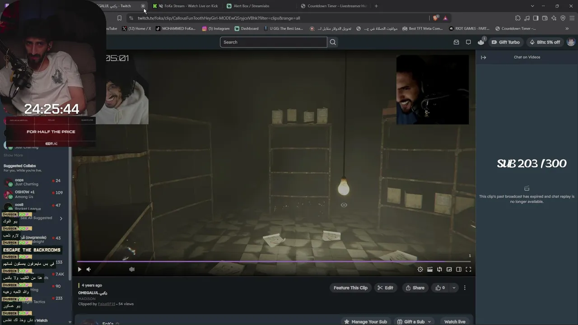Open the U GG: The Best Lea... bookmark

click(283, 28)
